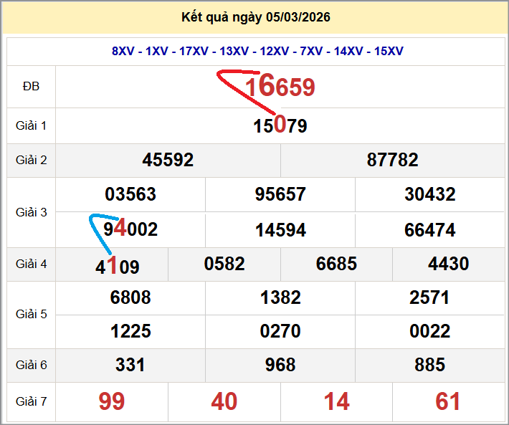Image resolution: width=509 pixels, height=425 pixels.
Task: Click the red Giải 7 number 61
Action: click(x=448, y=401)
